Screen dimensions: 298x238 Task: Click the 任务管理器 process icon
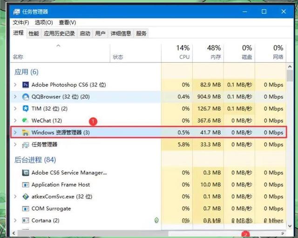coord(26,145)
